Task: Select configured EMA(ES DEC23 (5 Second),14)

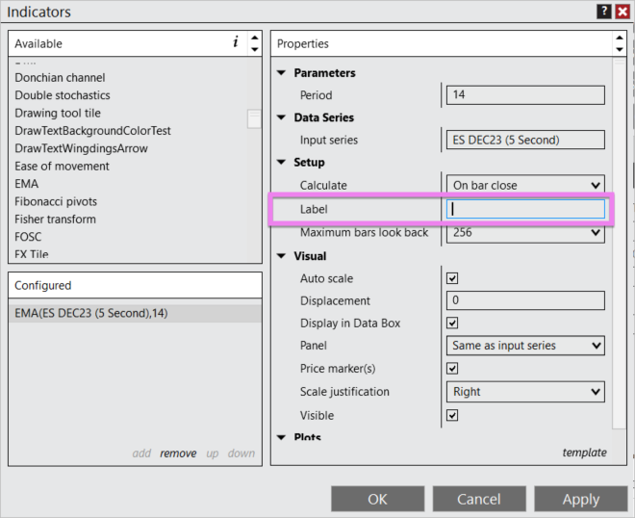Action: (x=135, y=313)
